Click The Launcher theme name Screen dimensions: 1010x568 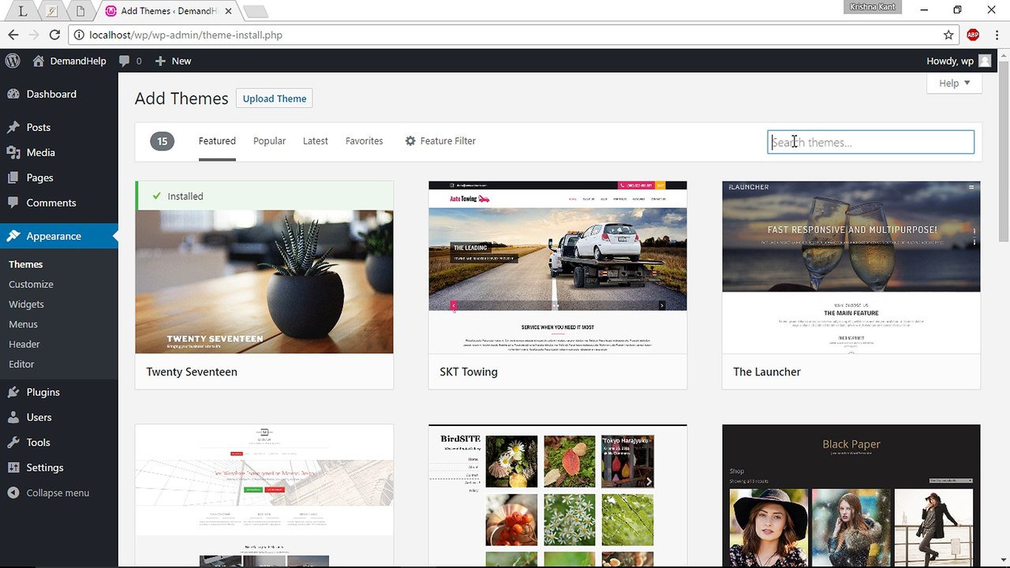(x=767, y=372)
